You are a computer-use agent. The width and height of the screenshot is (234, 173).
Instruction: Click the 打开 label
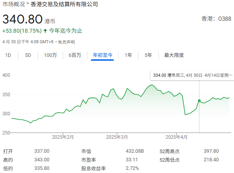pyautogui.click(x=8, y=151)
